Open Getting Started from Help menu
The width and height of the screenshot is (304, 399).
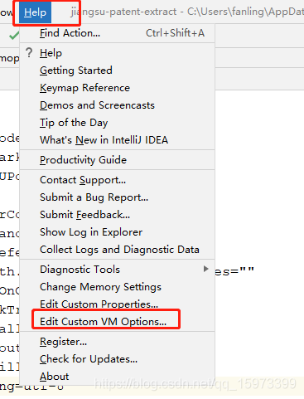click(x=118, y=71)
